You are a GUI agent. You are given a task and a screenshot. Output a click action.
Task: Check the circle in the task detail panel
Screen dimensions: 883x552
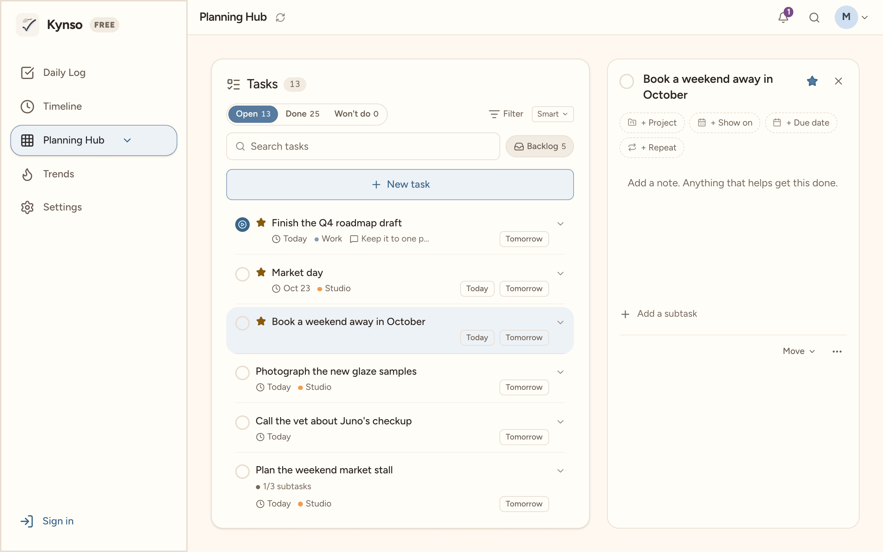click(x=626, y=81)
